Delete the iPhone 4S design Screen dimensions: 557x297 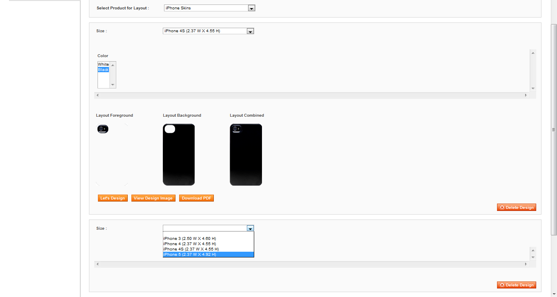[x=517, y=207]
